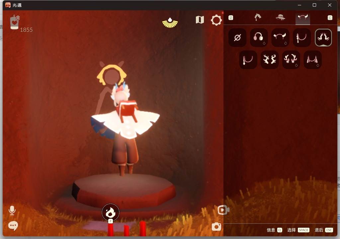Tap the flame light-candle action button
Screen dimensions: 340x239
111,212
